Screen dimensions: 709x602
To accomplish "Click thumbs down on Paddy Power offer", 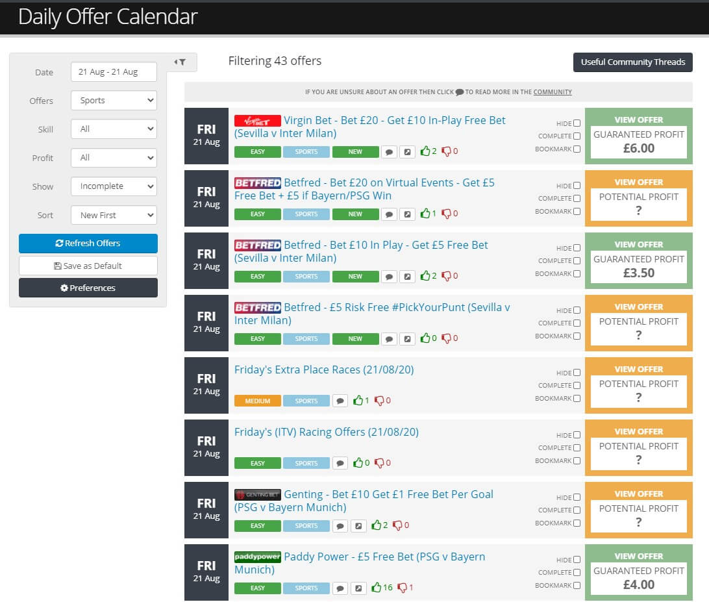I will (x=403, y=588).
